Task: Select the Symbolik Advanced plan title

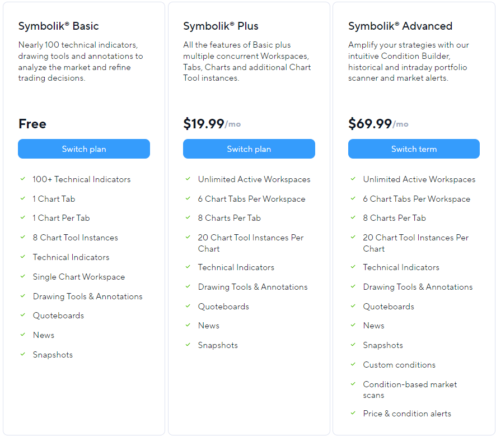Action: tap(400, 26)
